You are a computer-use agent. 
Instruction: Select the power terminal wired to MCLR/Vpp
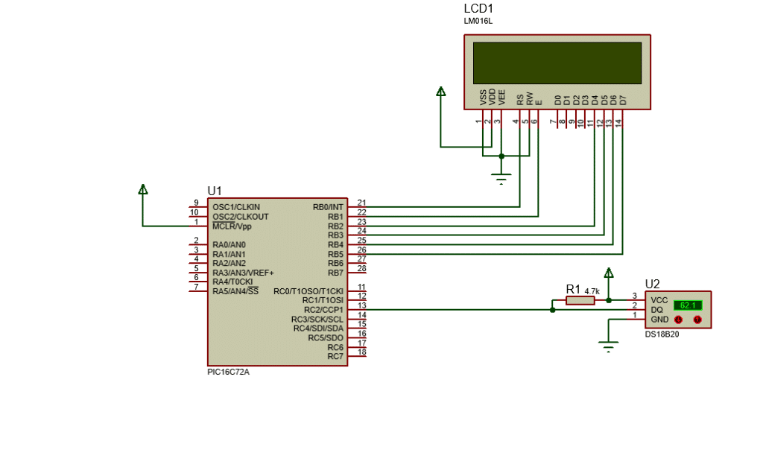coord(142,189)
